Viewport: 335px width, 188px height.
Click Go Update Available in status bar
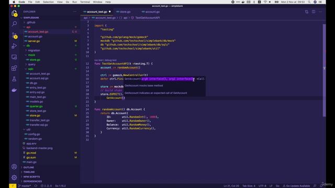(296, 186)
